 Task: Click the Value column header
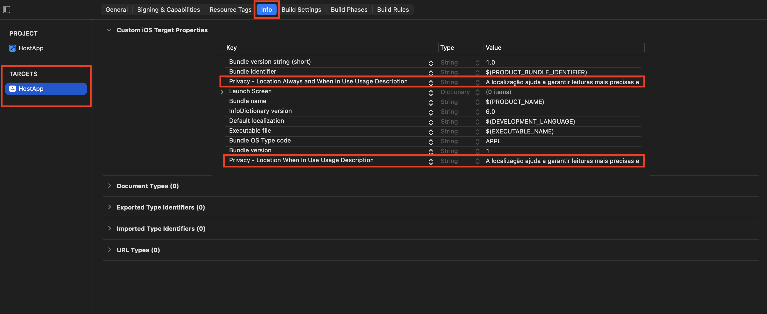coord(493,48)
